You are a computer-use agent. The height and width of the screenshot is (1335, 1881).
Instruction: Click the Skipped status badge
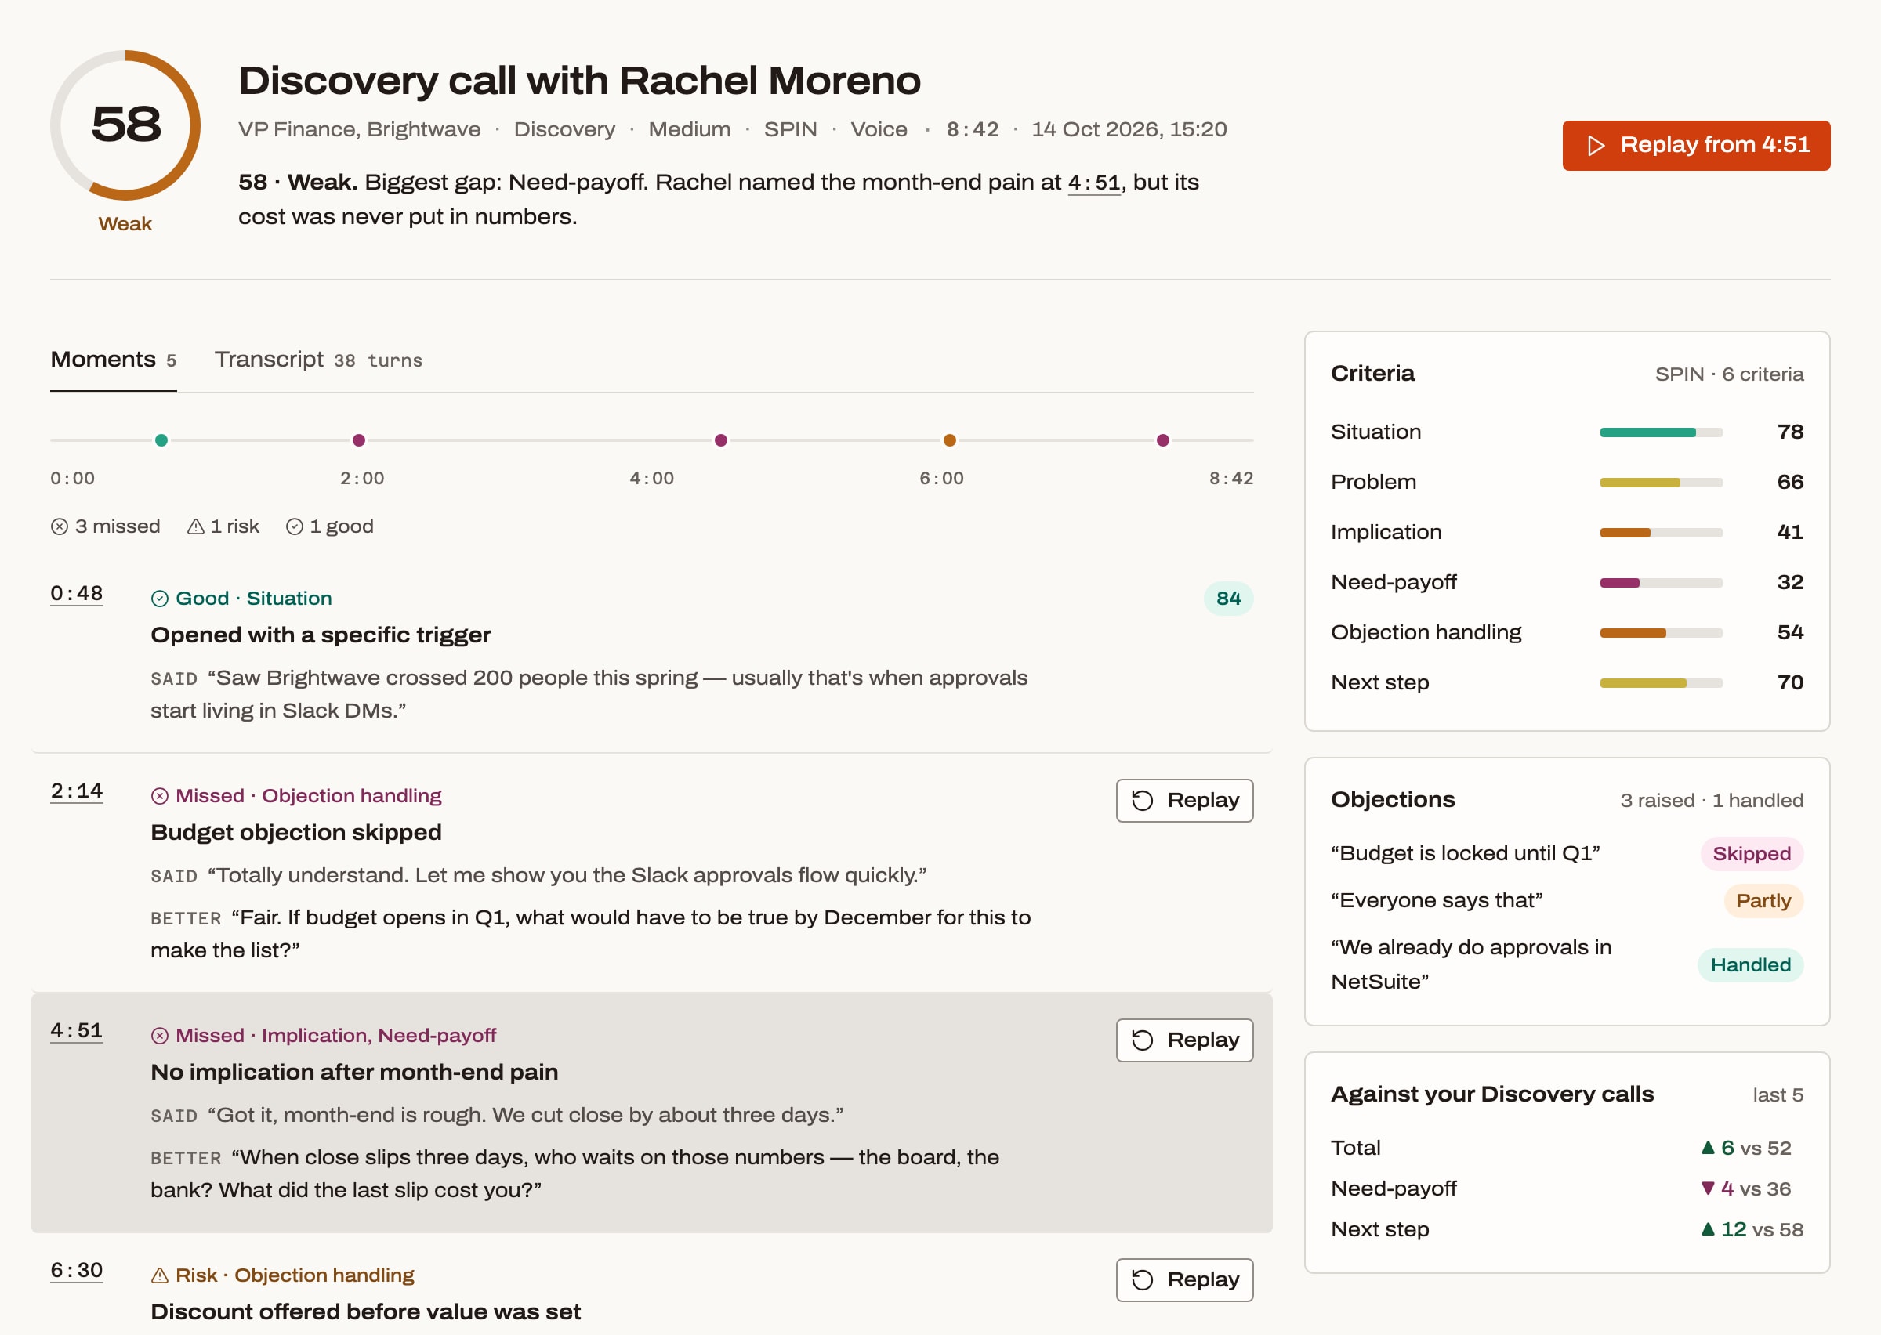(x=1752, y=853)
